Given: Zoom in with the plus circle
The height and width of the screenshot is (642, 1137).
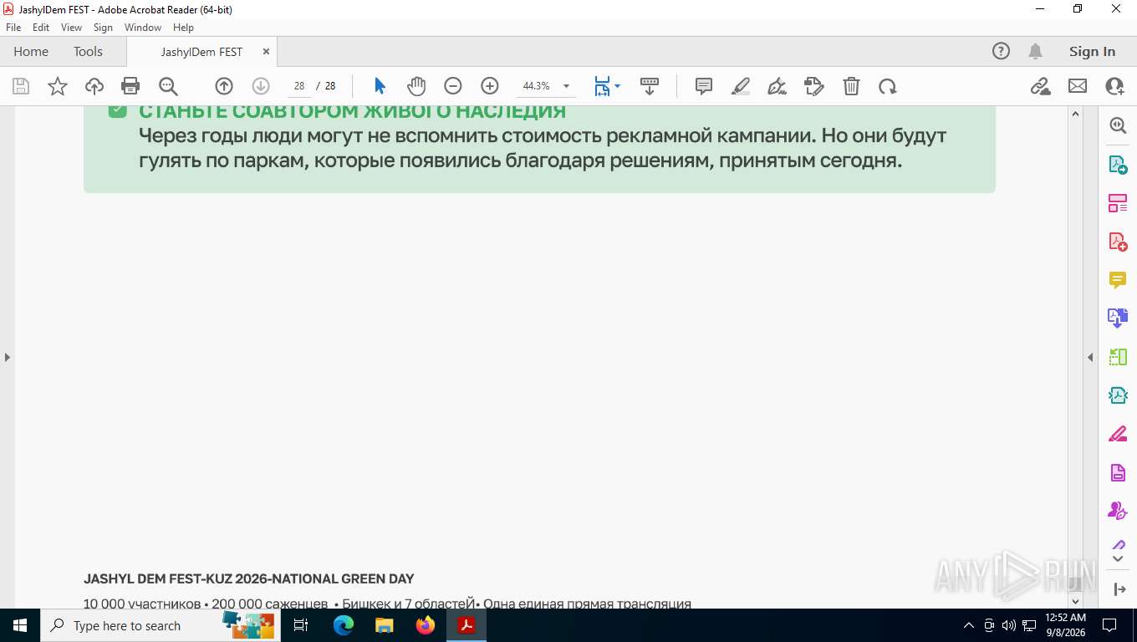Looking at the screenshot, I should click(490, 86).
